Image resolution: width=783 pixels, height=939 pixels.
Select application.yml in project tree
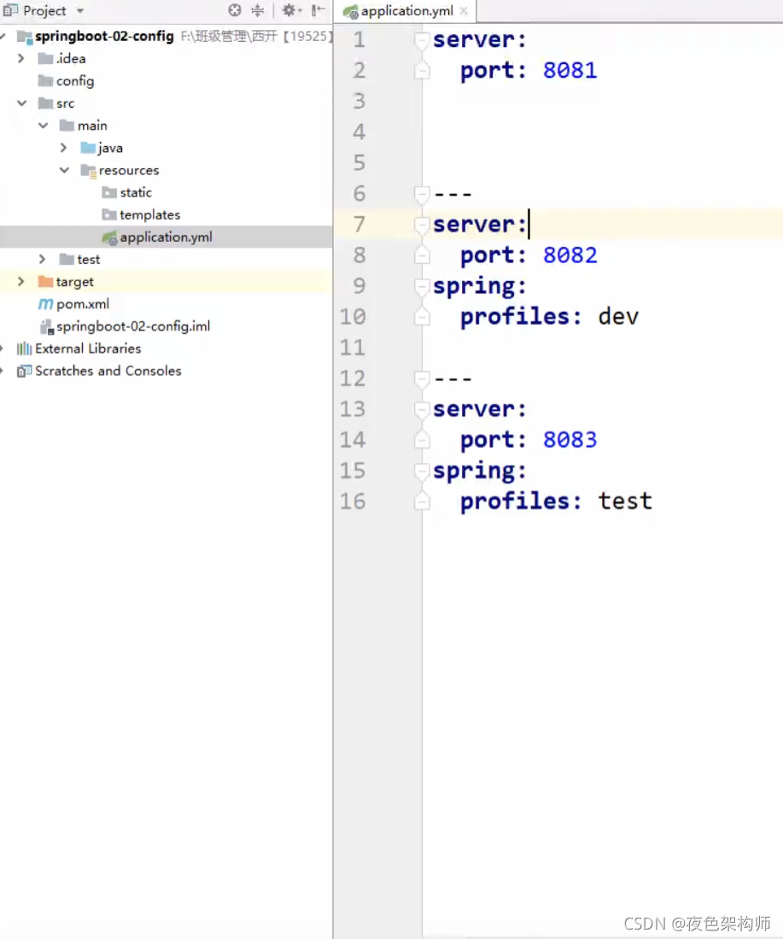pos(166,238)
